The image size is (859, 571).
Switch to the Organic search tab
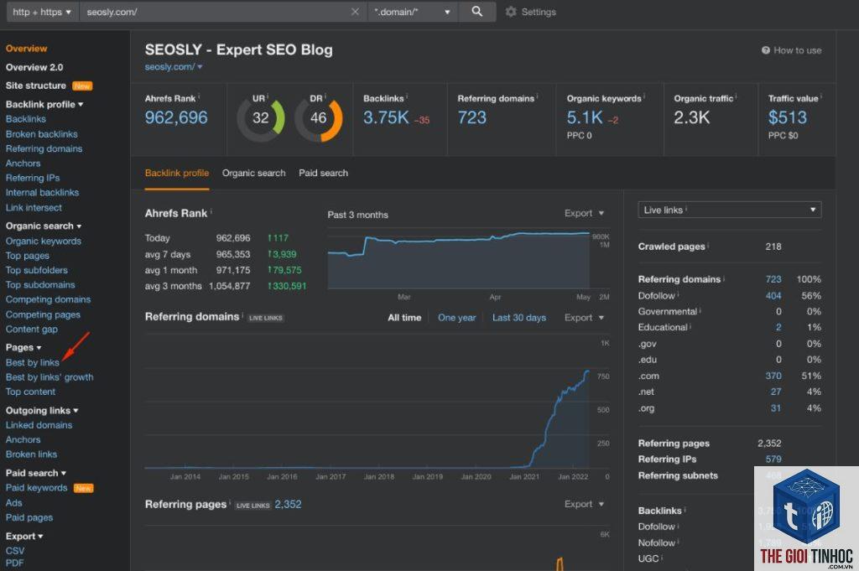click(x=253, y=173)
